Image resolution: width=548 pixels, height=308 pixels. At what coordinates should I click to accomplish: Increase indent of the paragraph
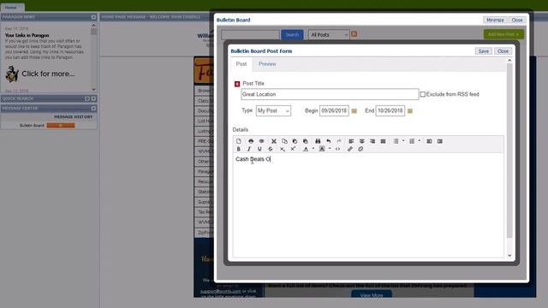[440, 141]
